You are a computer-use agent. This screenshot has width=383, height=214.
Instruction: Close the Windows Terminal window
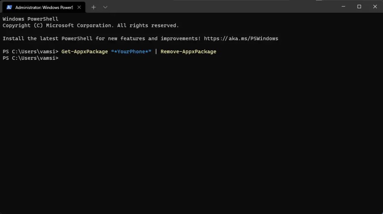pyautogui.click(x=375, y=7)
